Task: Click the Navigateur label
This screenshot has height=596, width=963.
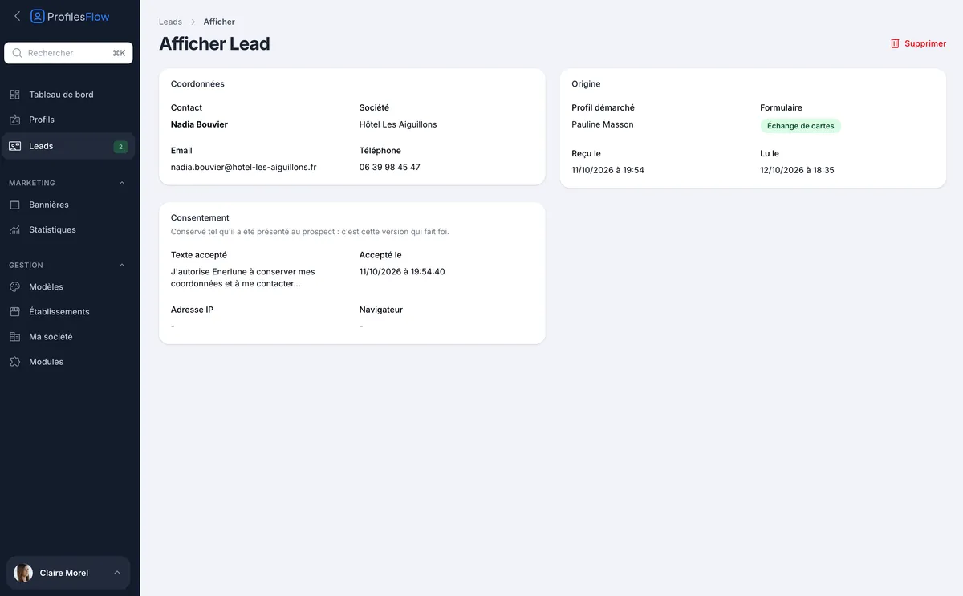Action: [x=381, y=310]
